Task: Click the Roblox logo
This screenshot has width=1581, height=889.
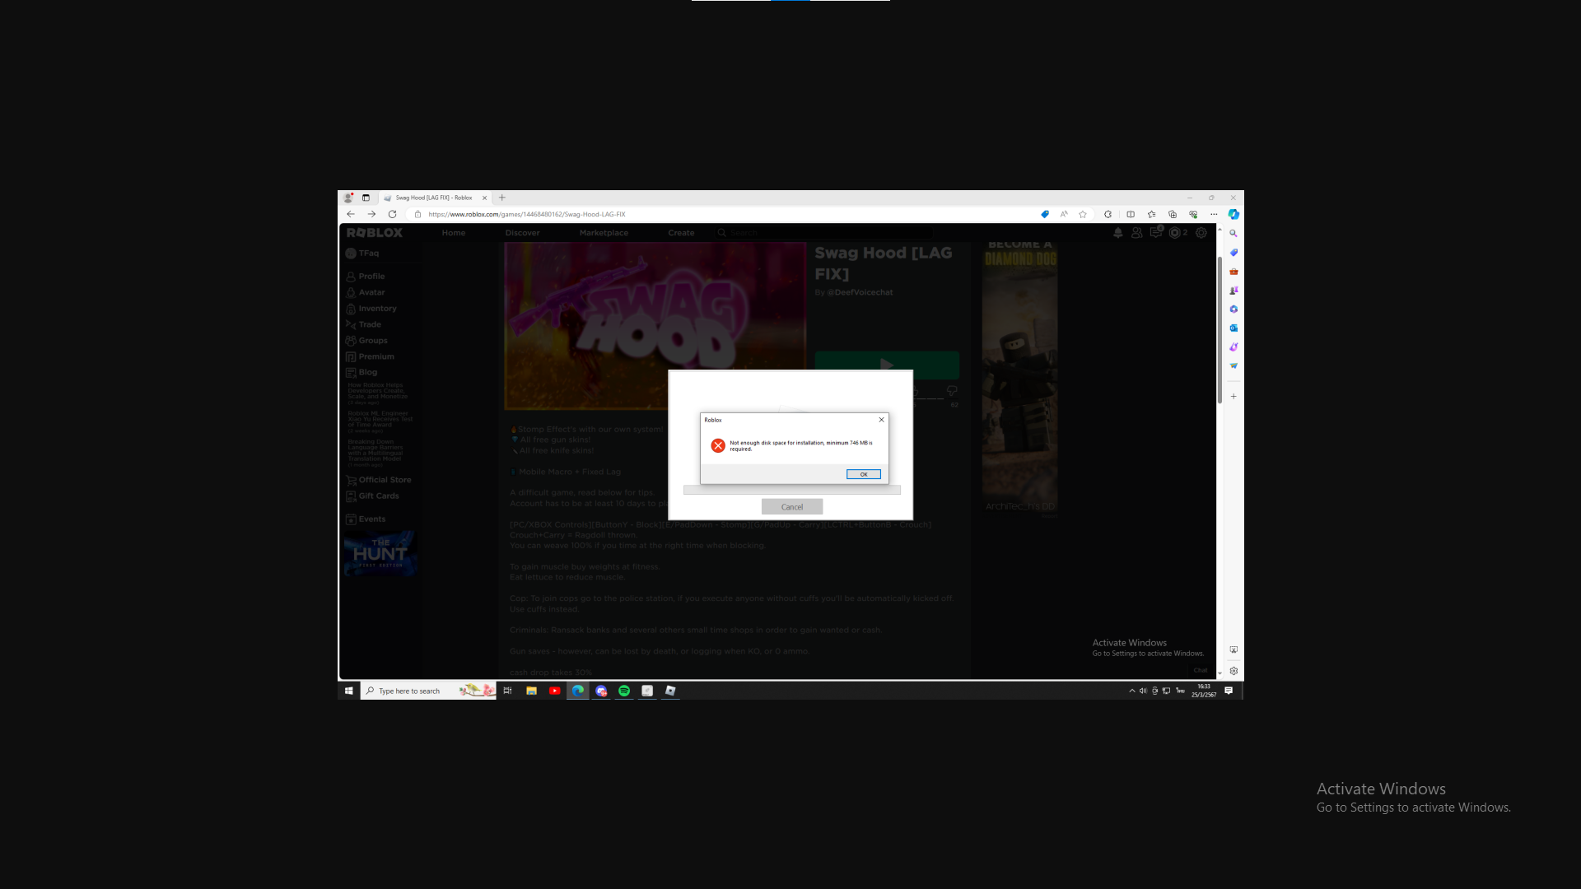Action: 375,233
